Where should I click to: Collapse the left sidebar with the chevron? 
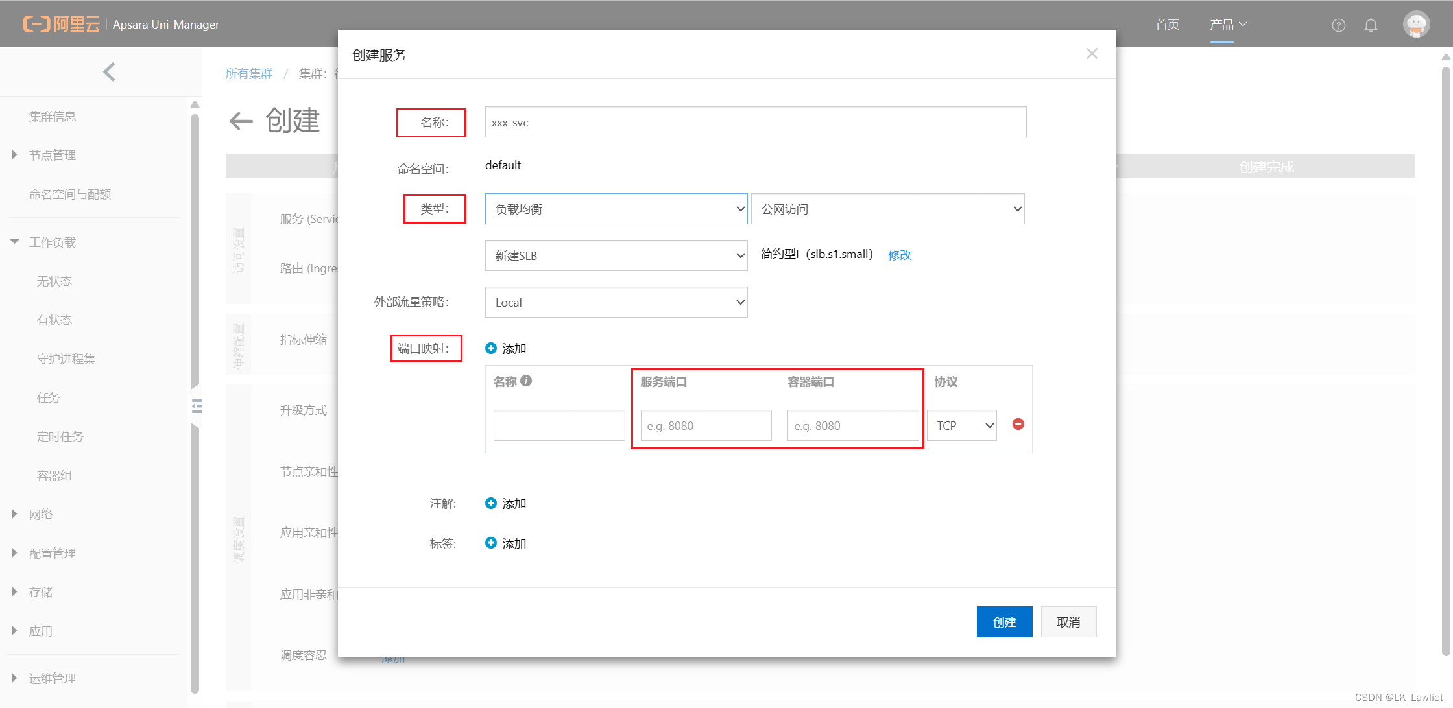pyautogui.click(x=109, y=72)
